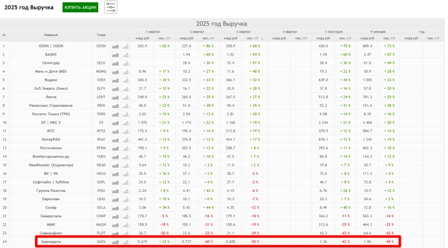Screen dimensions: 448x248
Task: Show the bar chart for Лента row
Action: (x=125, y=96)
